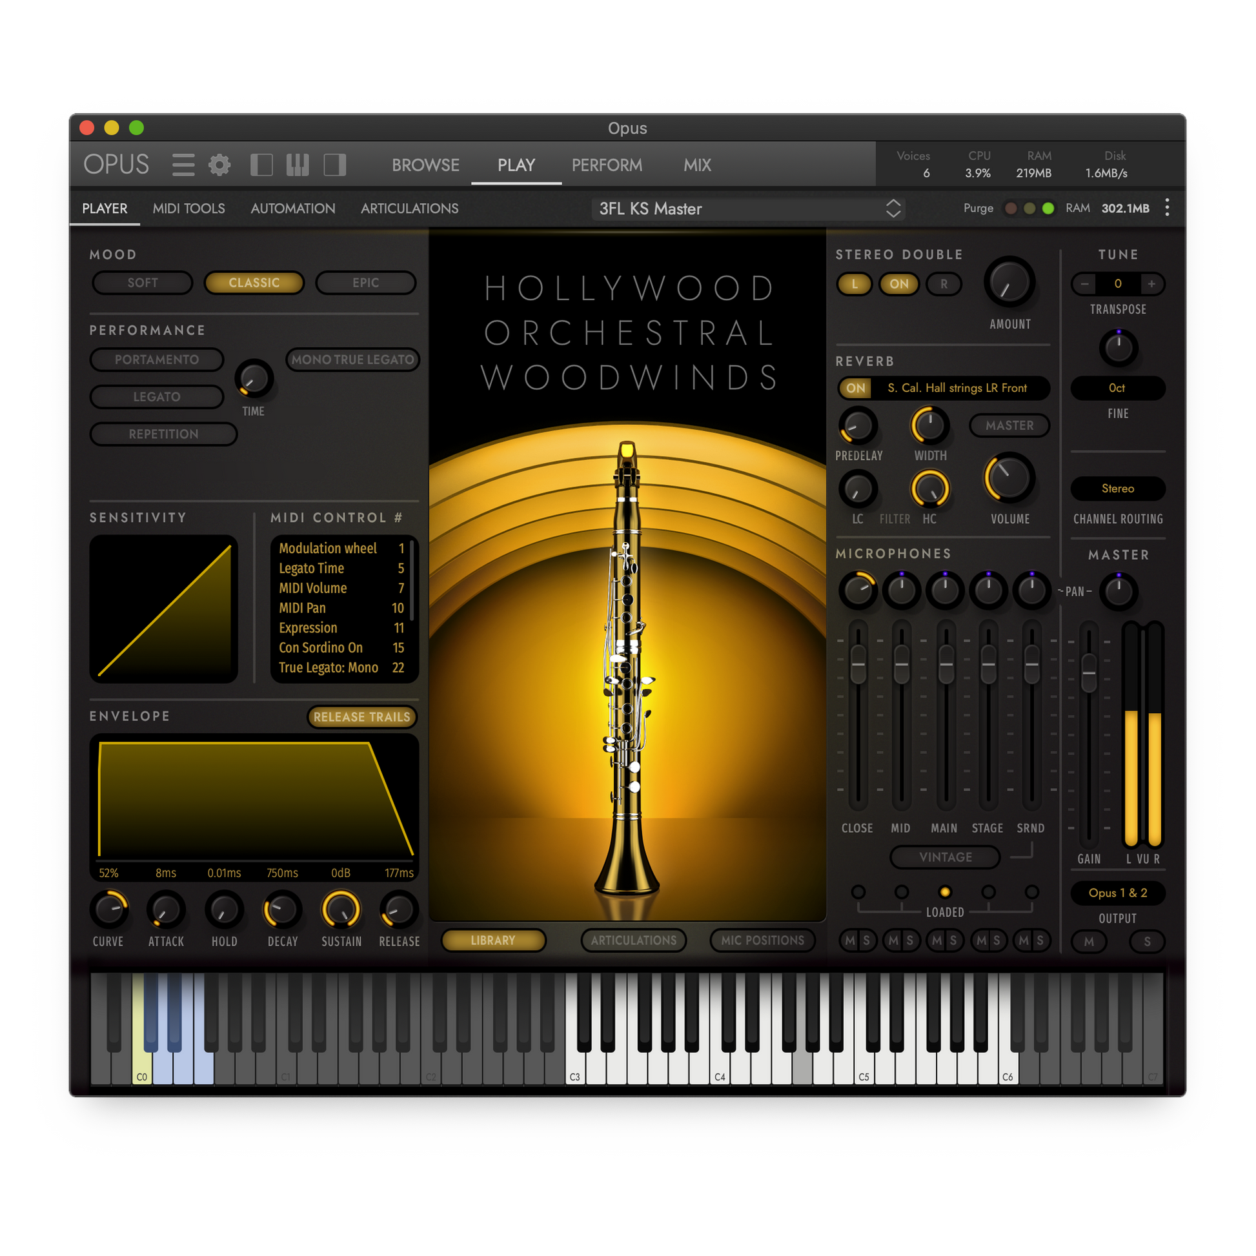Click the envelope Release knob

(x=399, y=909)
